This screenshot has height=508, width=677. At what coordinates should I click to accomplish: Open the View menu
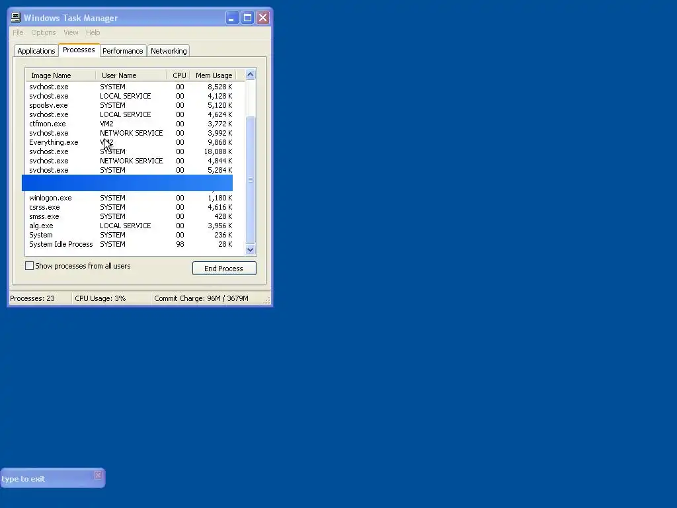click(x=71, y=32)
